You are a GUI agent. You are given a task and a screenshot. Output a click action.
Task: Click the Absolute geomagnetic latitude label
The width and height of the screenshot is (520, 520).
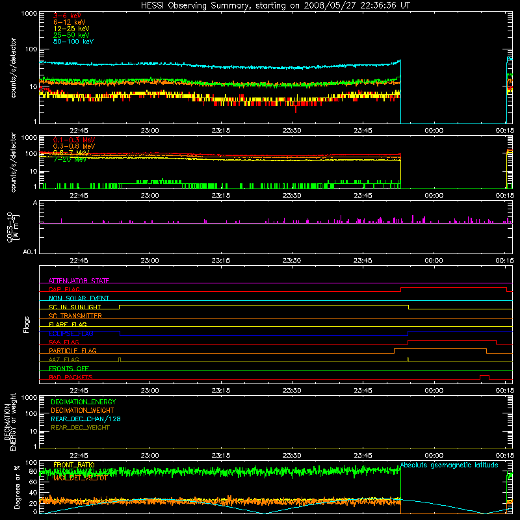click(x=449, y=465)
